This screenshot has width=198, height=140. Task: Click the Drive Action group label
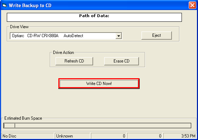(x=63, y=52)
